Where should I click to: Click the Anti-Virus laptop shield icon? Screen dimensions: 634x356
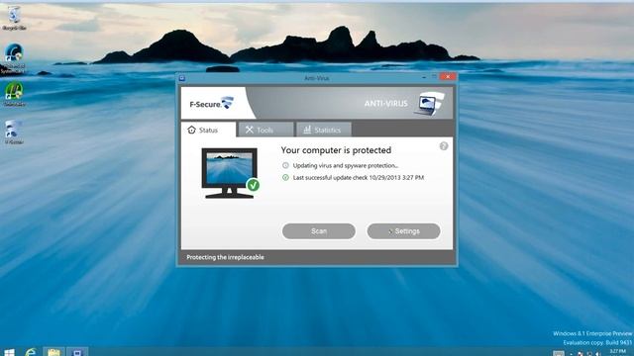[x=429, y=103]
